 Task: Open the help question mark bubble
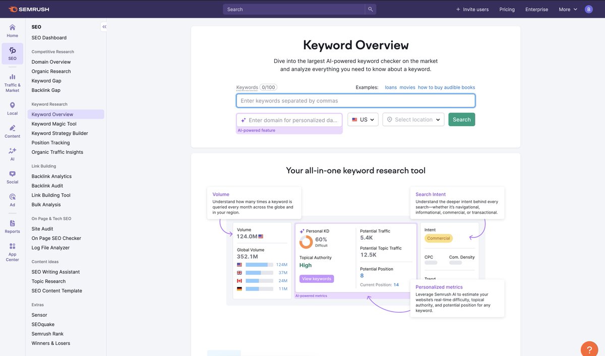coord(589,349)
